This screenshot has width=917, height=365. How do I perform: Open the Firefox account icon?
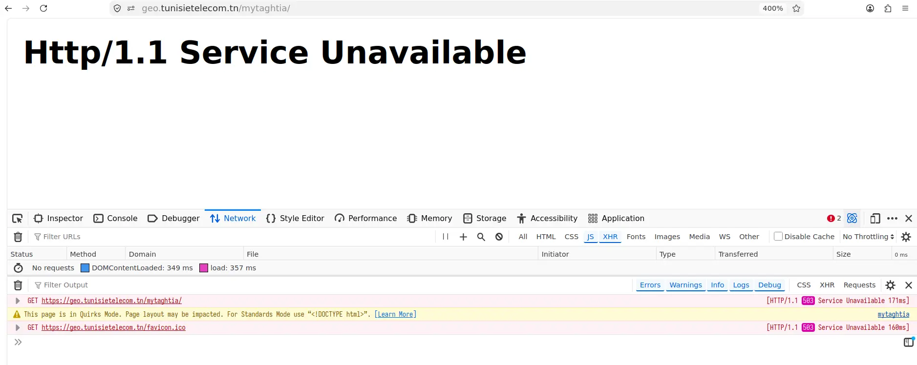[x=870, y=8]
